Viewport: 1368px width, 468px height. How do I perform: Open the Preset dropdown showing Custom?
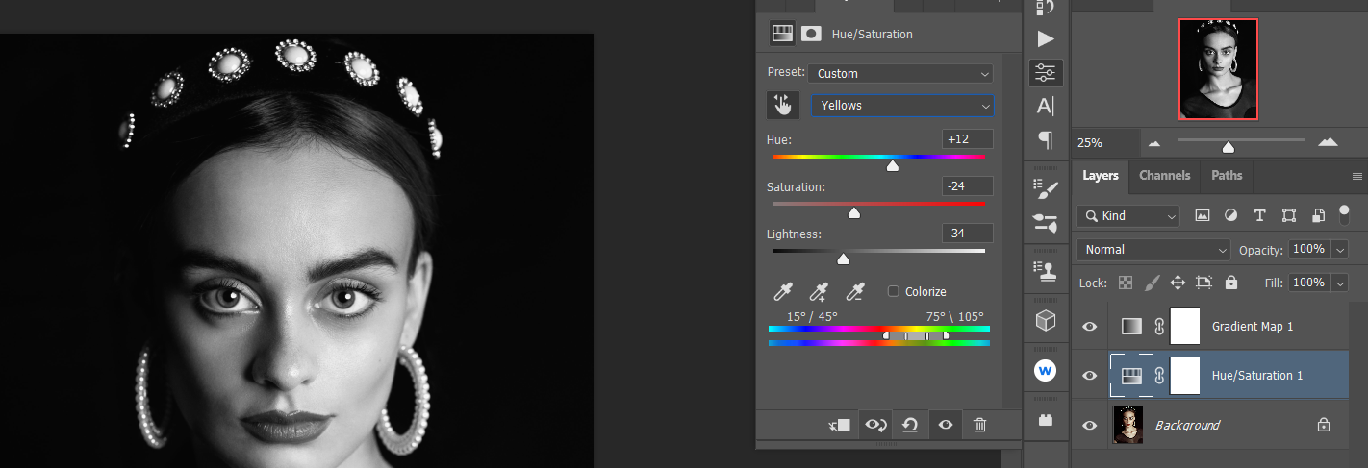point(901,73)
